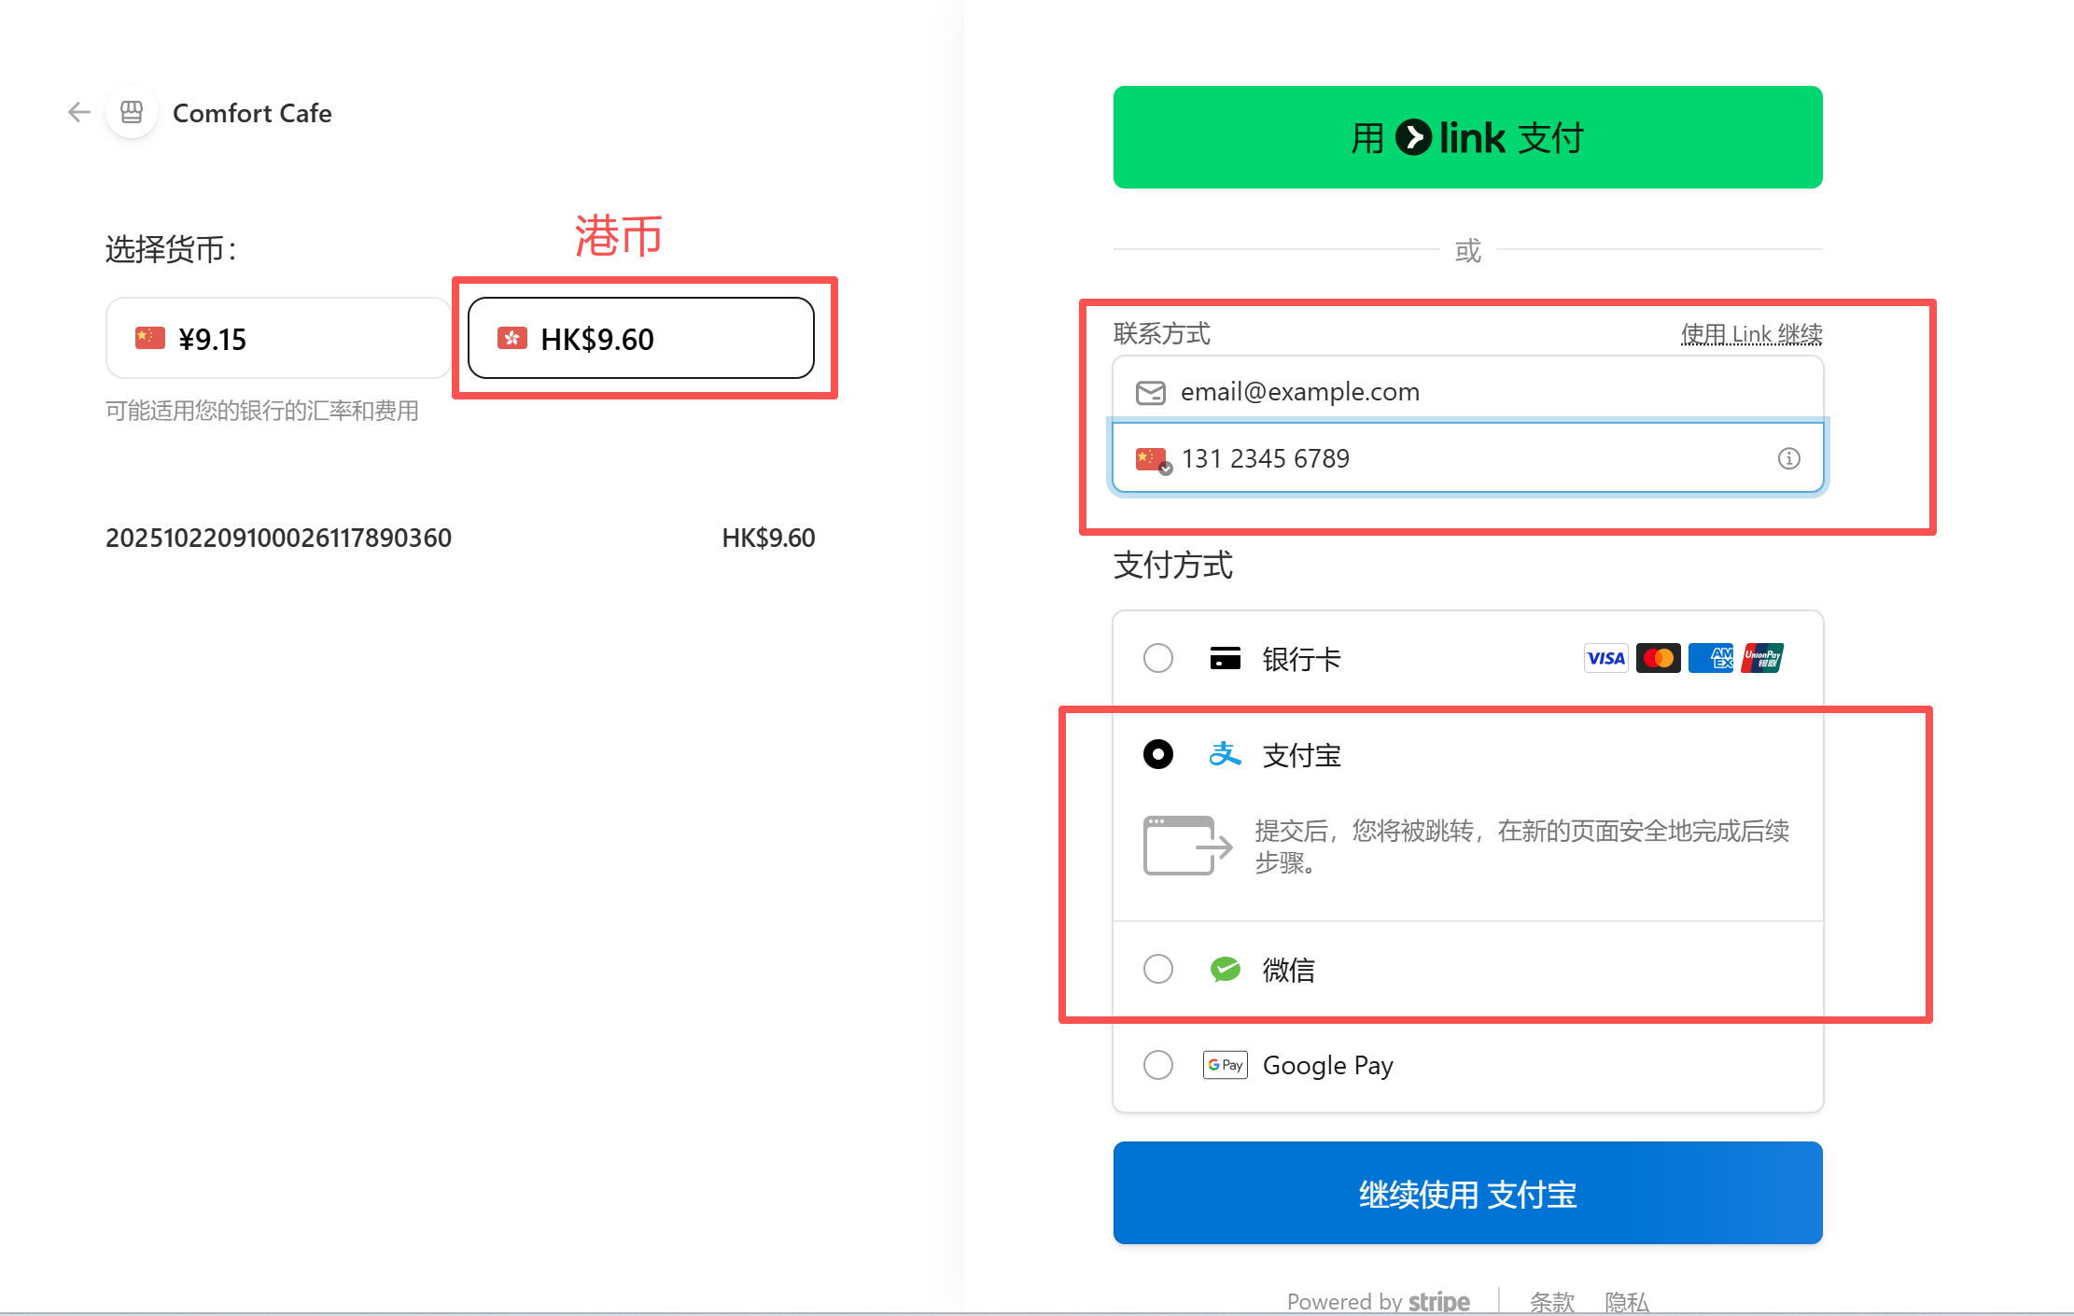Viewport: 2074px width, 1316px height.
Task: Open the phone country flag selector
Action: (1153, 458)
